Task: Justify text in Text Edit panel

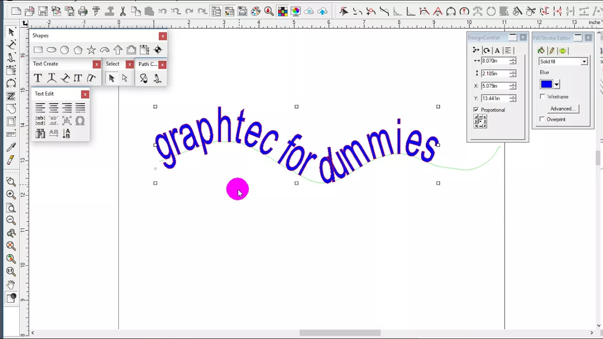Action: click(80, 108)
